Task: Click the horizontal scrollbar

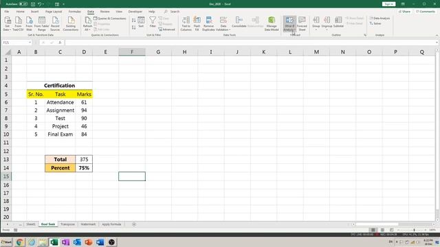Action: pyautogui.click(x=377, y=224)
